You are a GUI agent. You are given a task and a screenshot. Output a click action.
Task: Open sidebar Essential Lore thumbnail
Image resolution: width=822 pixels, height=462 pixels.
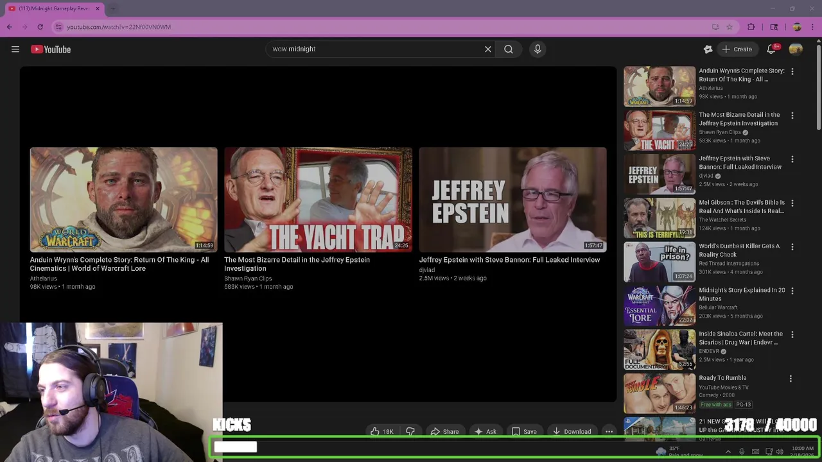coord(660,305)
